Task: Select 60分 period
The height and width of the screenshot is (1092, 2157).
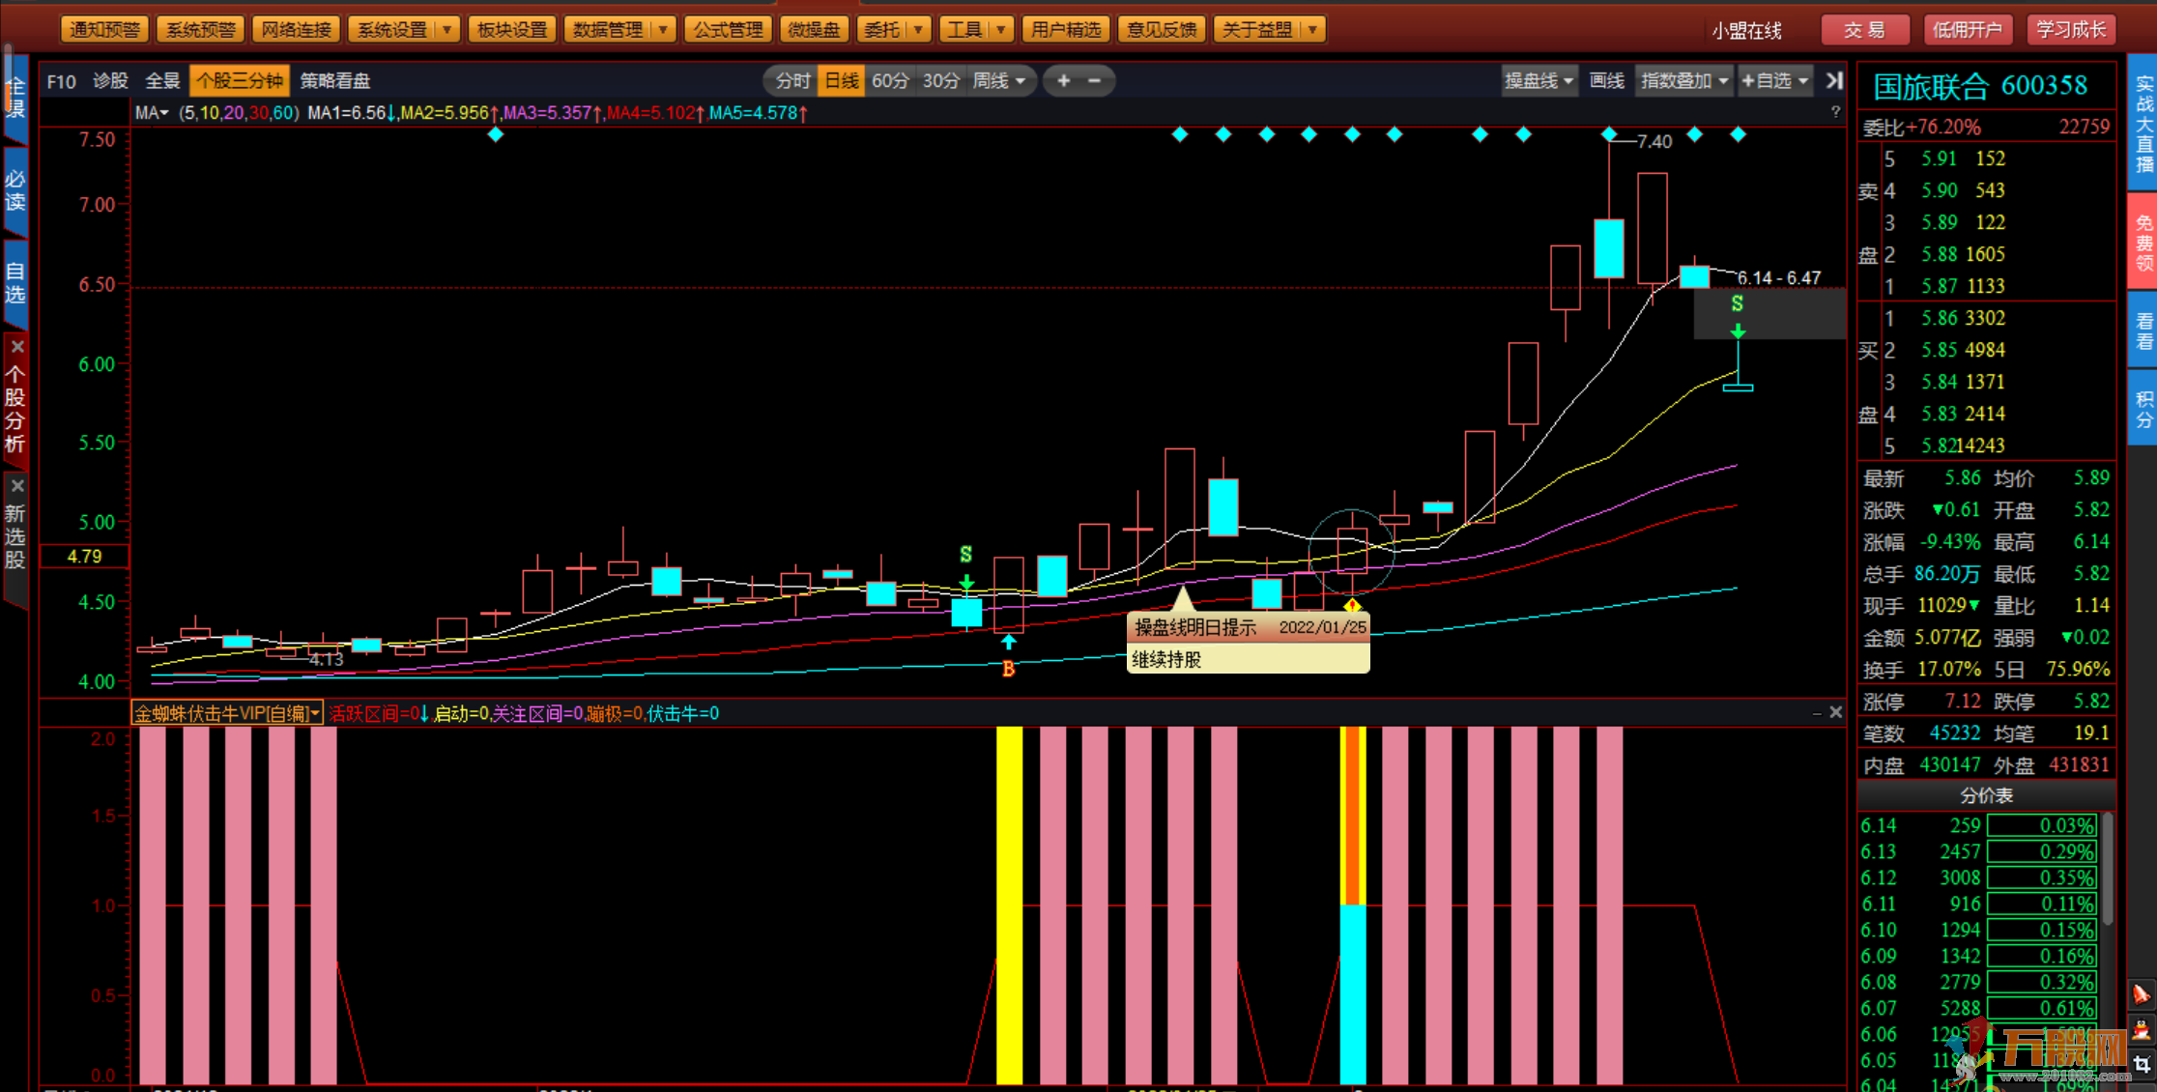Action: [x=890, y=81]
